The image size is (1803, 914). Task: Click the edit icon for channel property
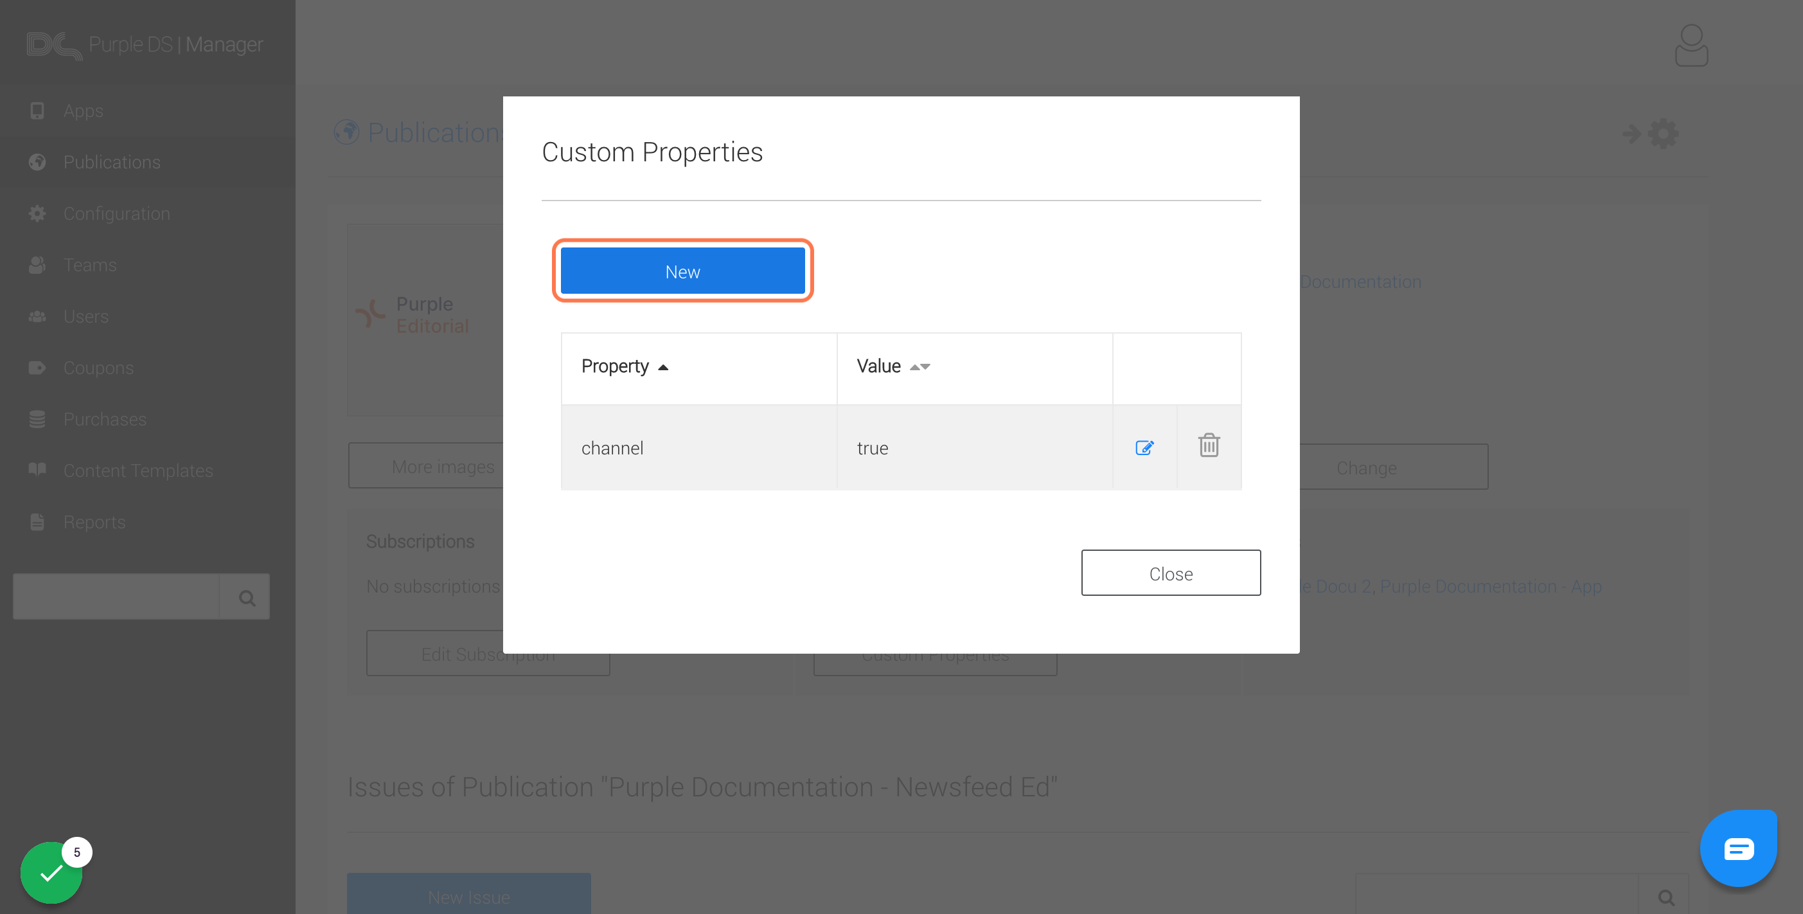[1144, 447]
